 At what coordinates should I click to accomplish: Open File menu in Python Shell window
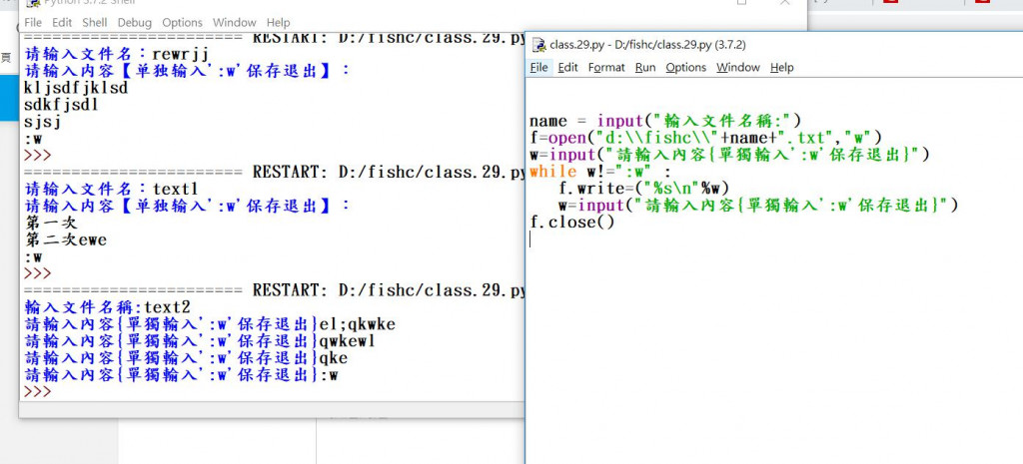click(33, 22)
